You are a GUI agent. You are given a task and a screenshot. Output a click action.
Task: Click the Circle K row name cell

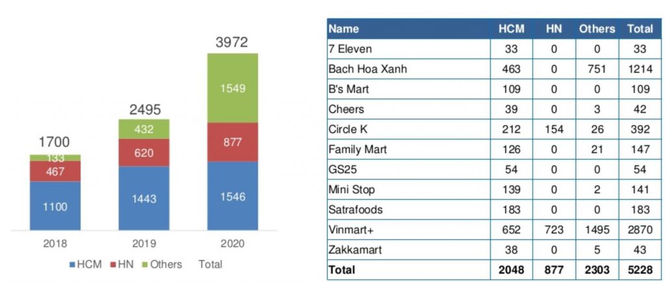click(x=409, y=129)
